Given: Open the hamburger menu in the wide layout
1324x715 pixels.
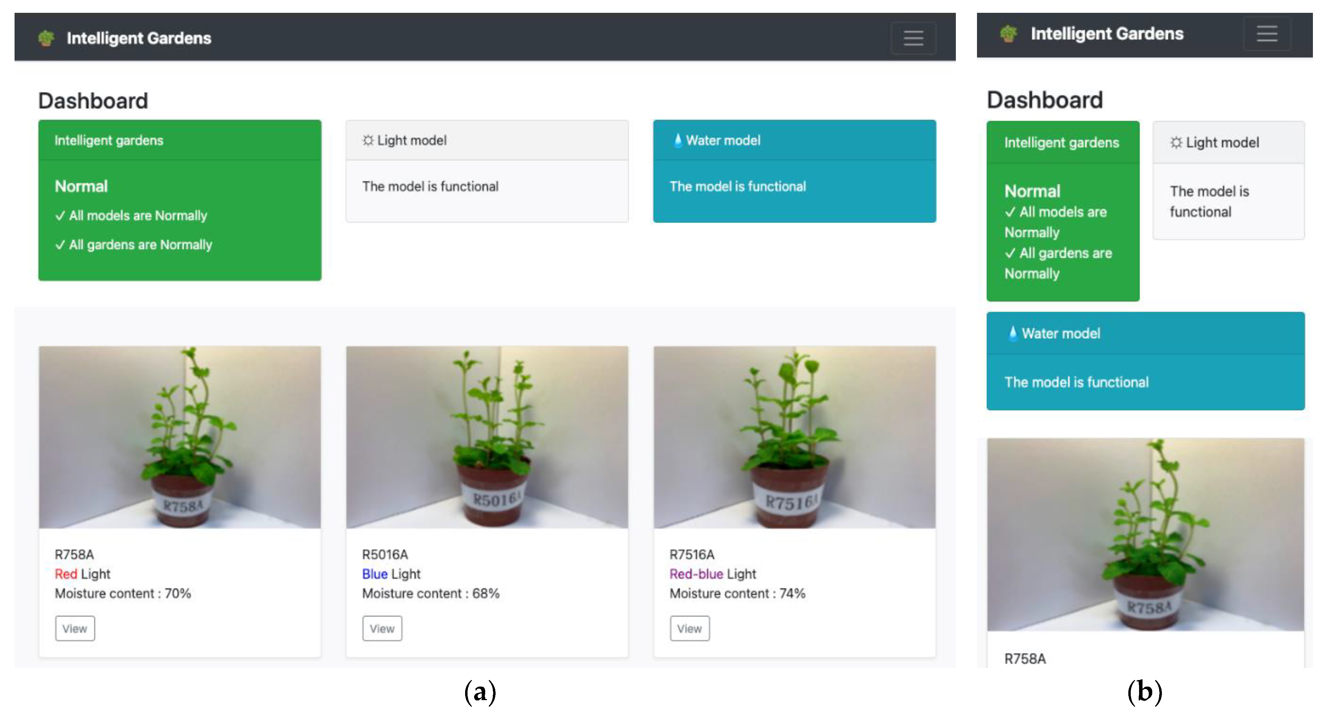Looking at the screenshot, I should click(x=913, y=38).
